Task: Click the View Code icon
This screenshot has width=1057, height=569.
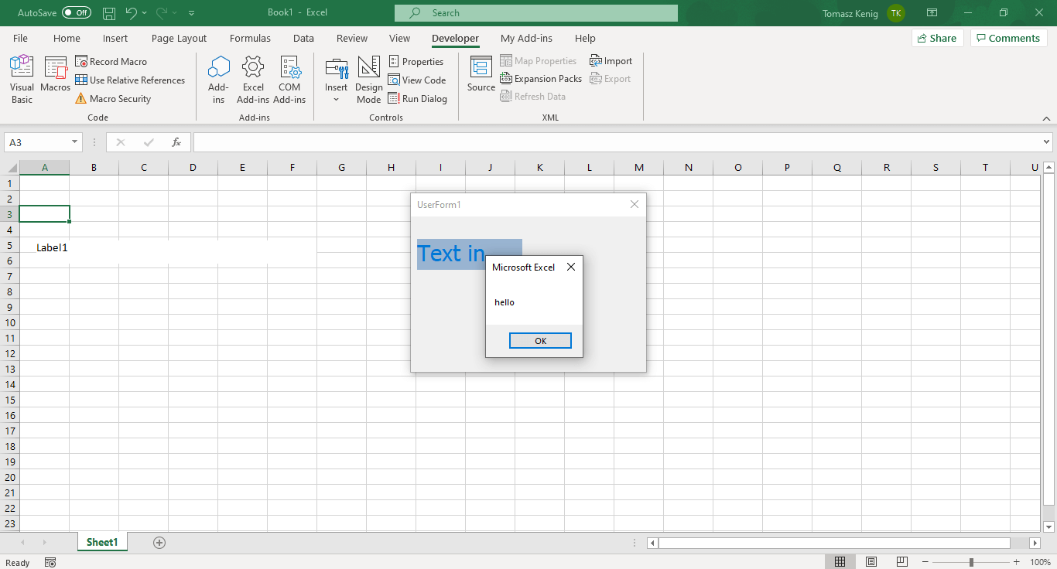Action: 418,80
